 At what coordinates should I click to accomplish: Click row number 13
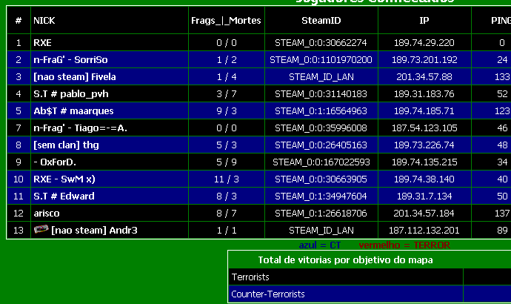point(19,231)
